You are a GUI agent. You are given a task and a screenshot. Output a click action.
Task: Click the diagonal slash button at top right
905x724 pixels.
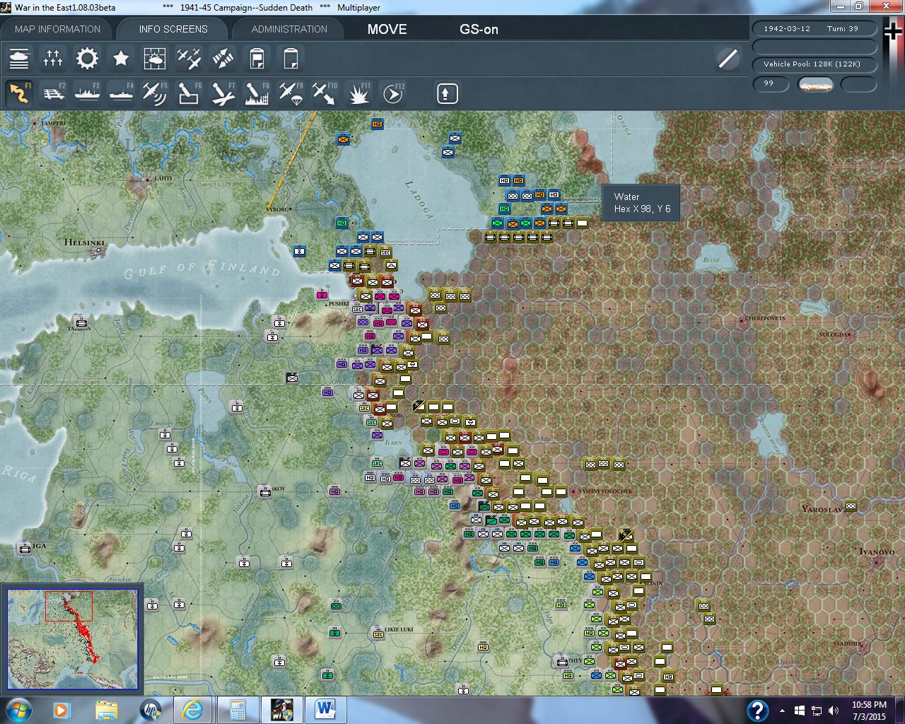point(728,58)
